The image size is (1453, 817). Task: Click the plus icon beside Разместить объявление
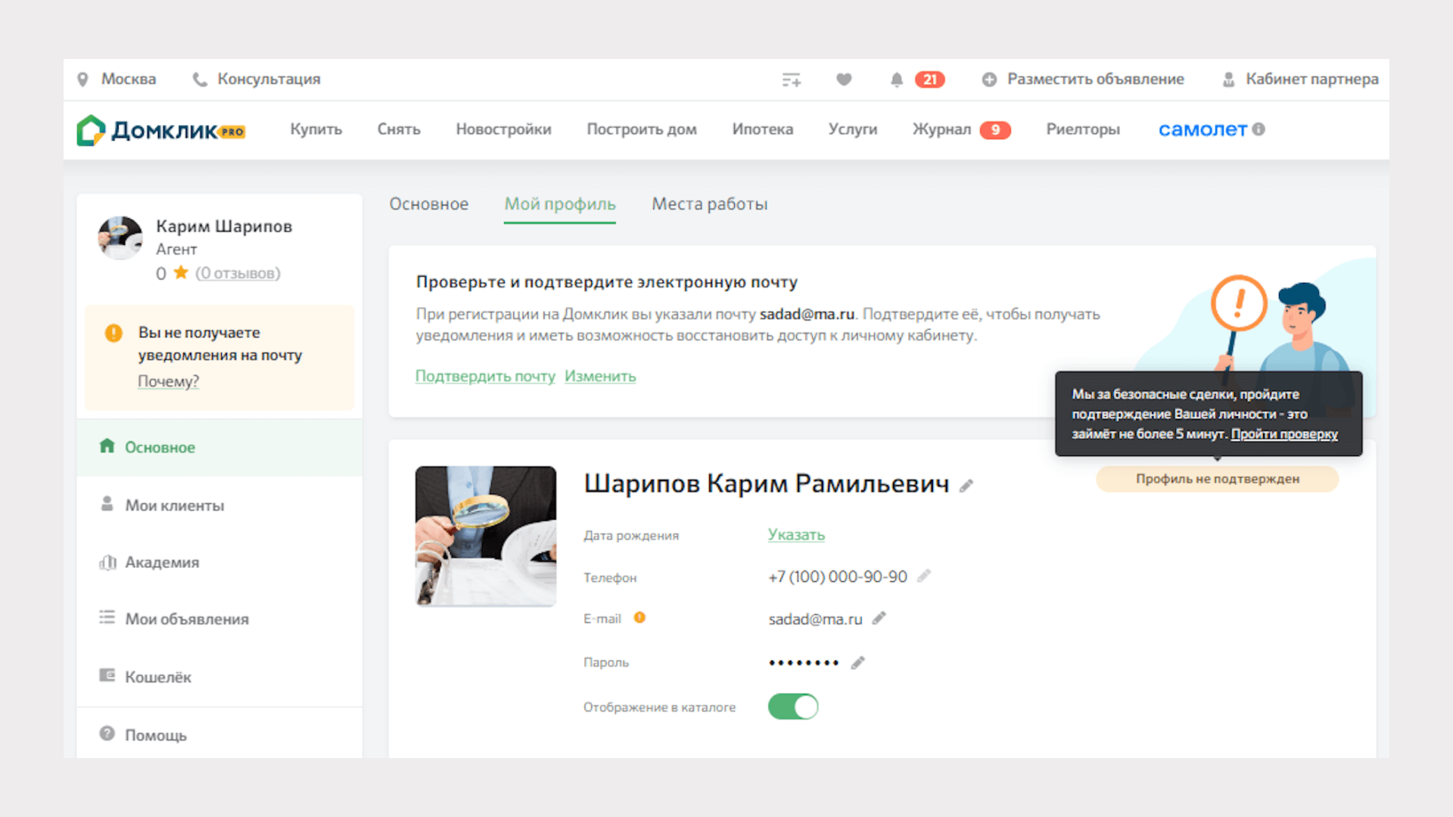[989, 79]
